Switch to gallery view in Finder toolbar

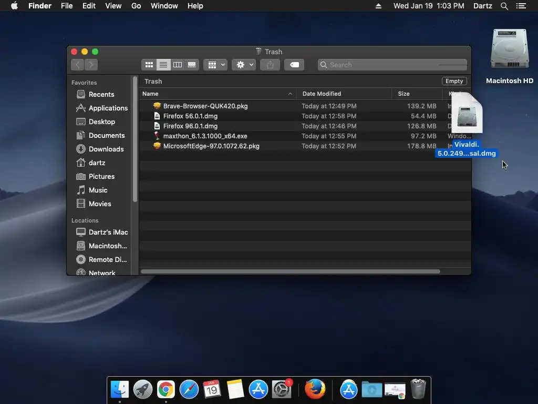click(192, 65)
